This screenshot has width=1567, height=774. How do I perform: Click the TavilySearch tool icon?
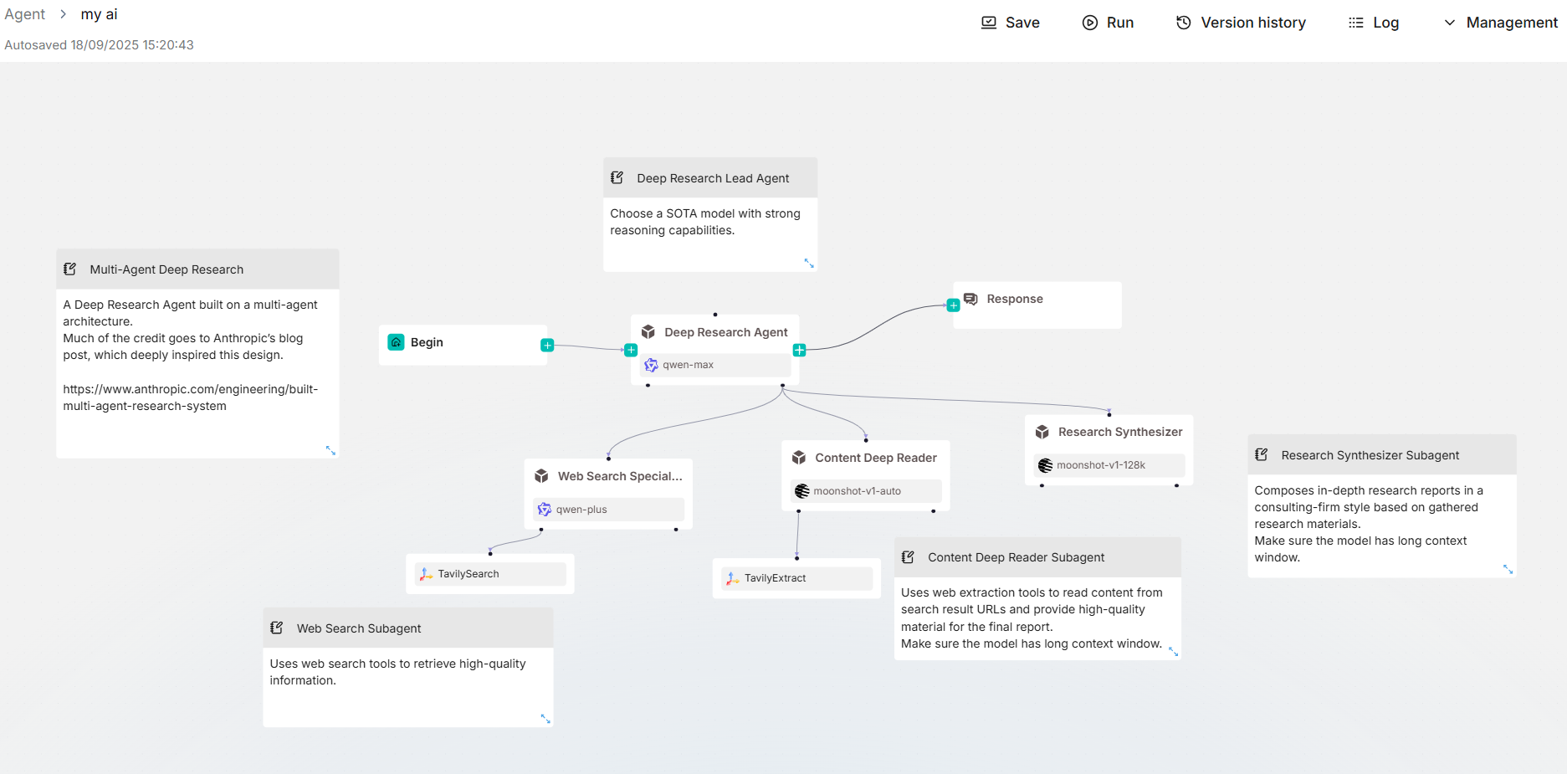(426, 574)
